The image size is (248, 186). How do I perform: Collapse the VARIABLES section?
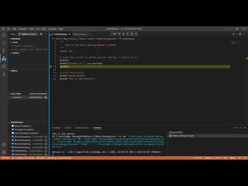tap(14, 39)
